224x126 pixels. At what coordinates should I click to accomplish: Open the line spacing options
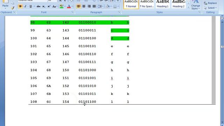pos(100,6)
